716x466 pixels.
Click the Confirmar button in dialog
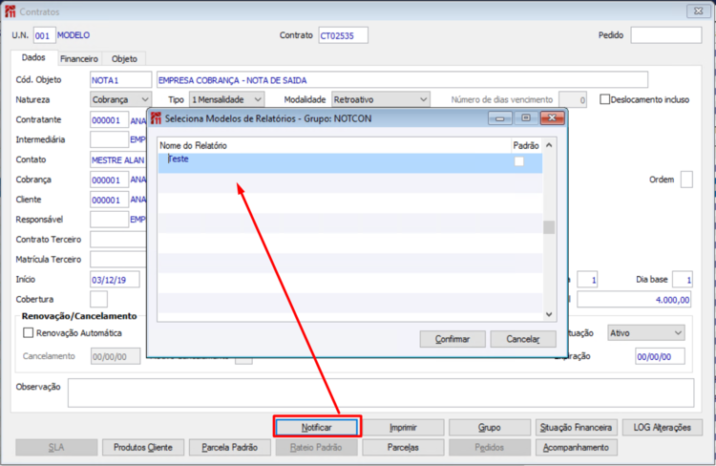(453, 339)
